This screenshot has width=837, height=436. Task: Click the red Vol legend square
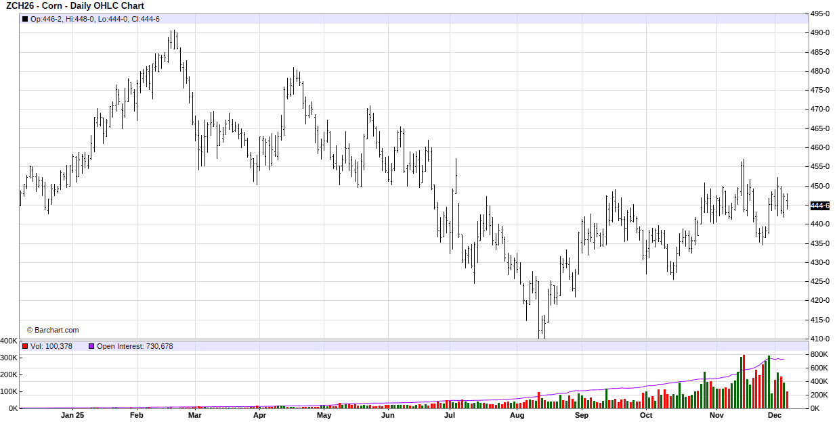[x=25, y=346]
